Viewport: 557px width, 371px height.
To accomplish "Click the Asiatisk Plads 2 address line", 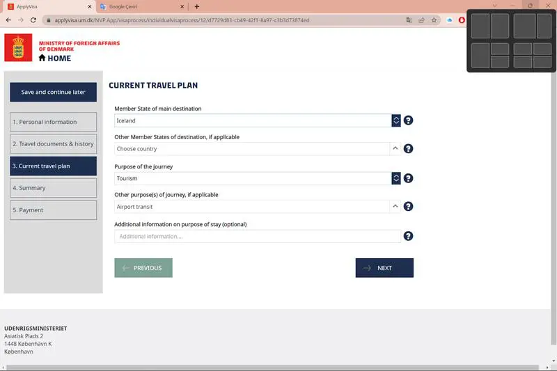I will 24,336.
